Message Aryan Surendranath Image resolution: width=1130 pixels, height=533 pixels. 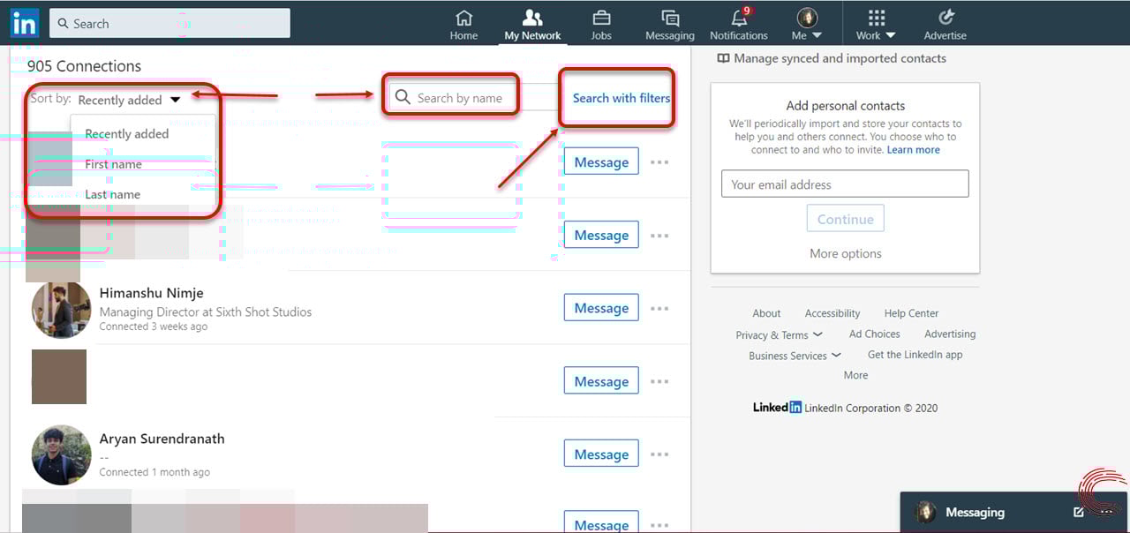pyautogui.click(x=601, y=454)
